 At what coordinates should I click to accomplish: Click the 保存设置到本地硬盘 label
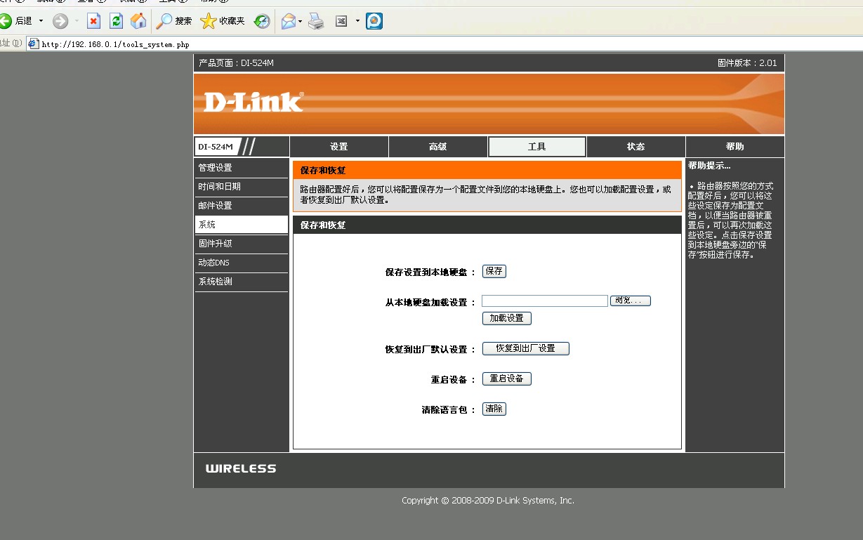tap(430, 272)
